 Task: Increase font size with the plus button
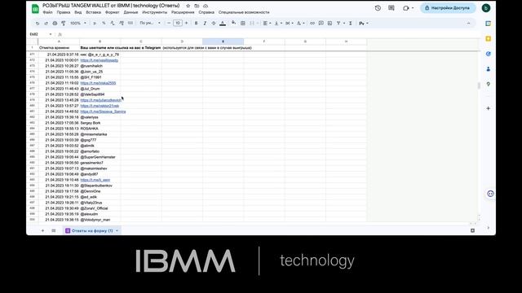coord(186,24)
